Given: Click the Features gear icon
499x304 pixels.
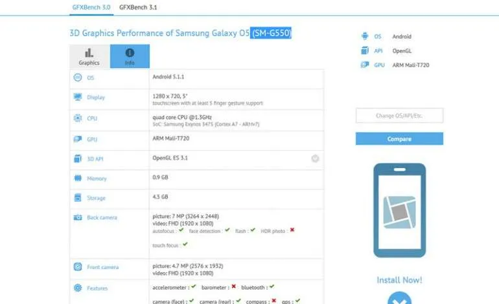Looking at the screenshot, I should tap(78, 288).
